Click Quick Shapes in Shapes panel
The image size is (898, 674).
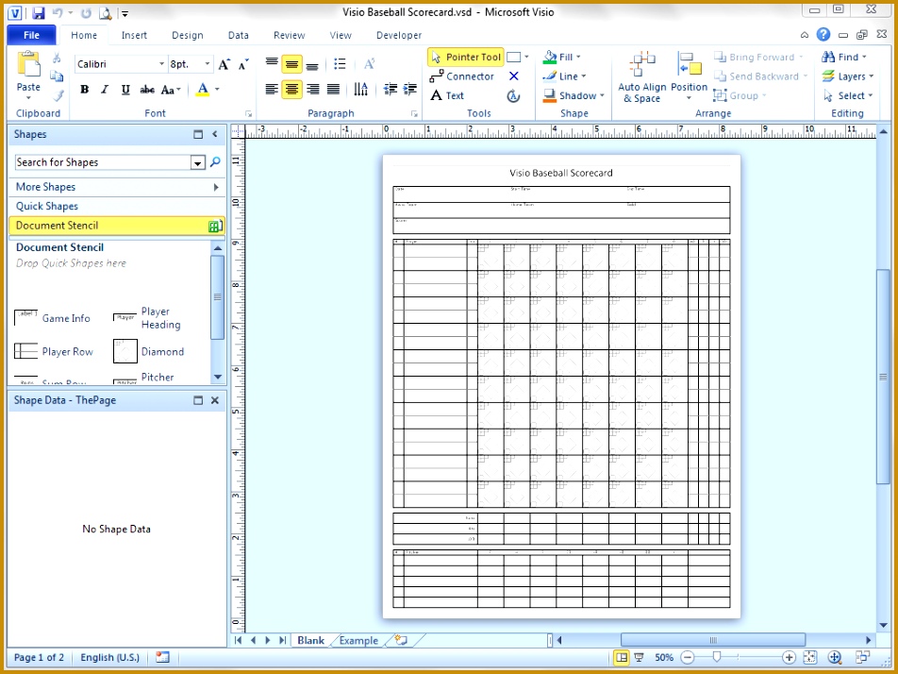tap(47, 206)
